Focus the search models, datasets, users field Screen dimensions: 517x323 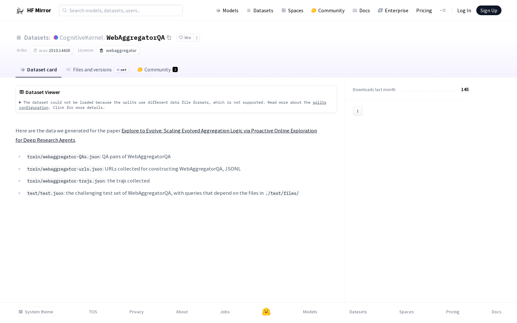click(x=121, y=10)
